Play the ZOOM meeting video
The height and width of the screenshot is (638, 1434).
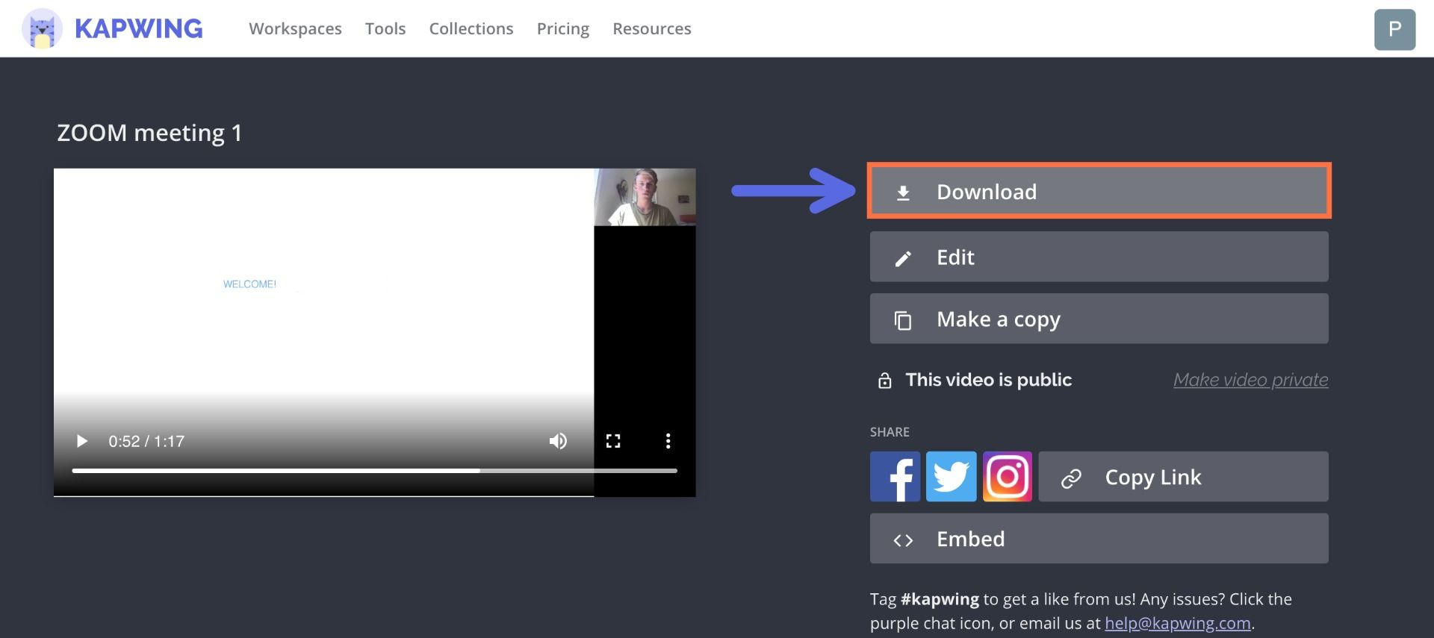(x=82, y=441)
